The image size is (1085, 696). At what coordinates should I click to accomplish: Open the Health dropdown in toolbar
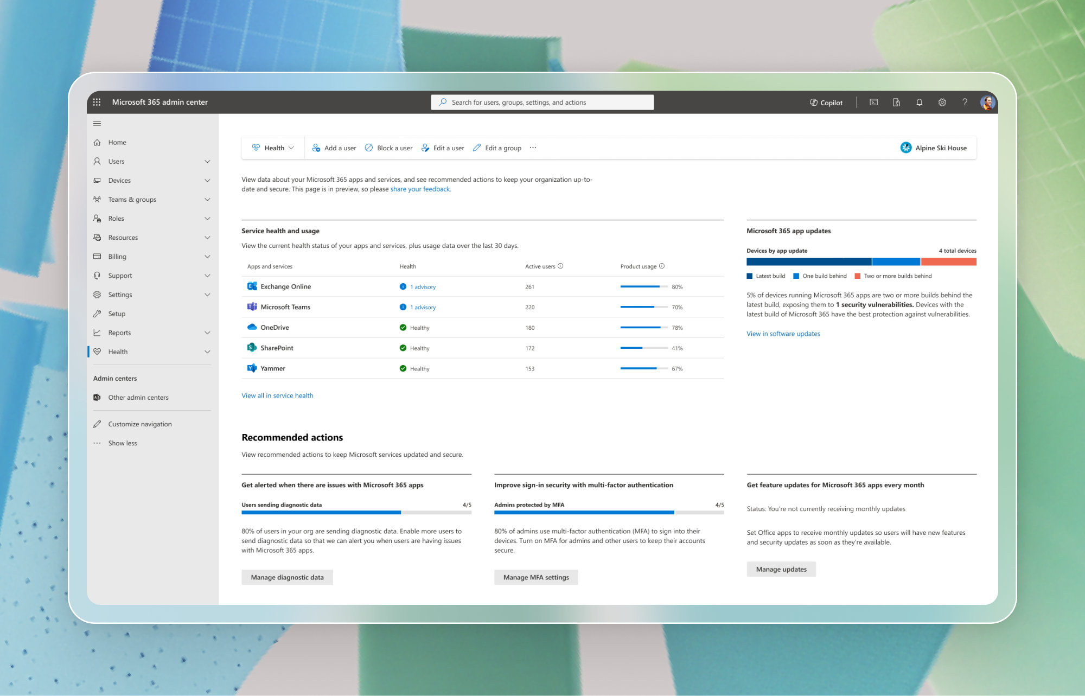[273, 148]
